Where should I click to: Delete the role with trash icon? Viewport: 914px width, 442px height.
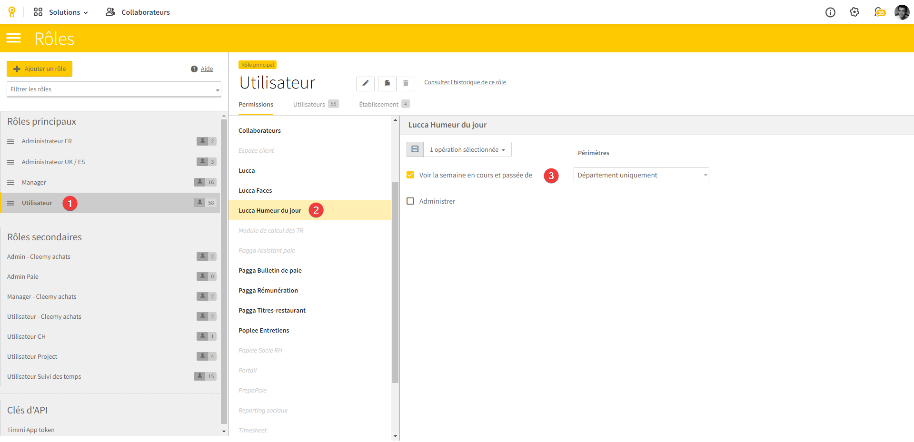point(406,83)
